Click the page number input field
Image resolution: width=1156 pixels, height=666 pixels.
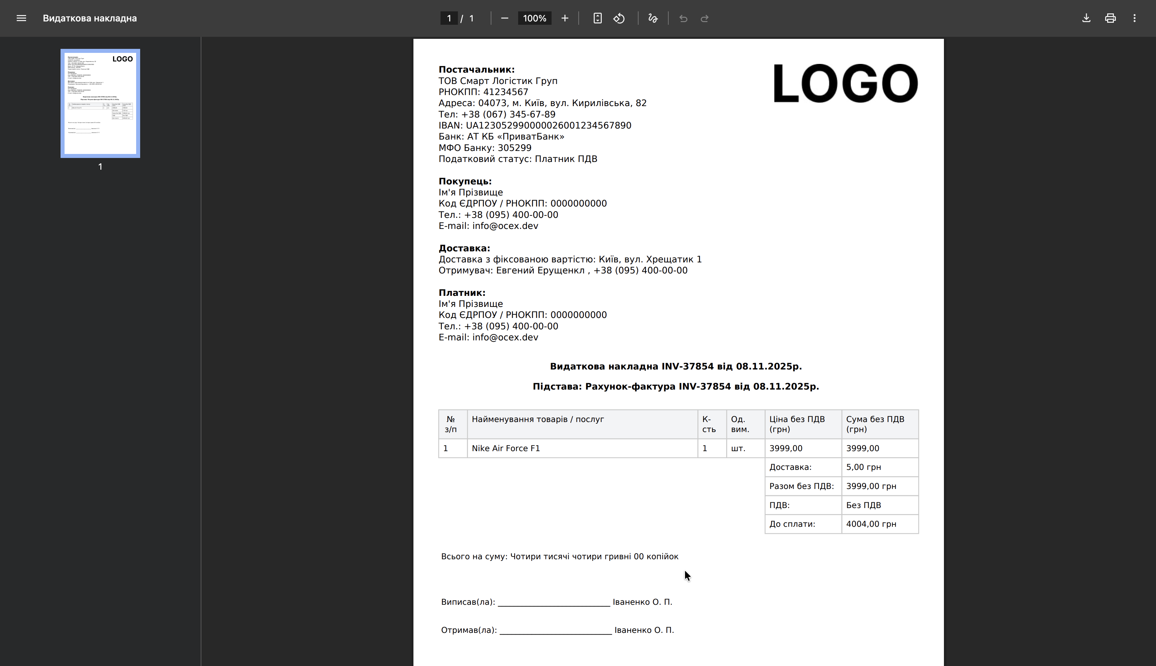449,18
